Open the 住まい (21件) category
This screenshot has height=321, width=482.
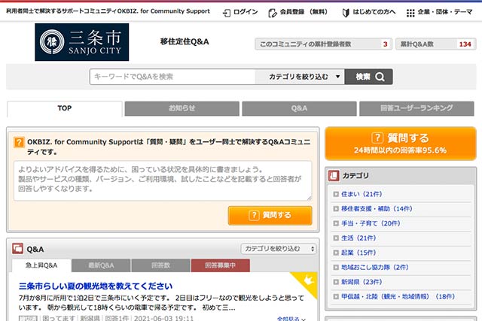click(x=361, y=194)
